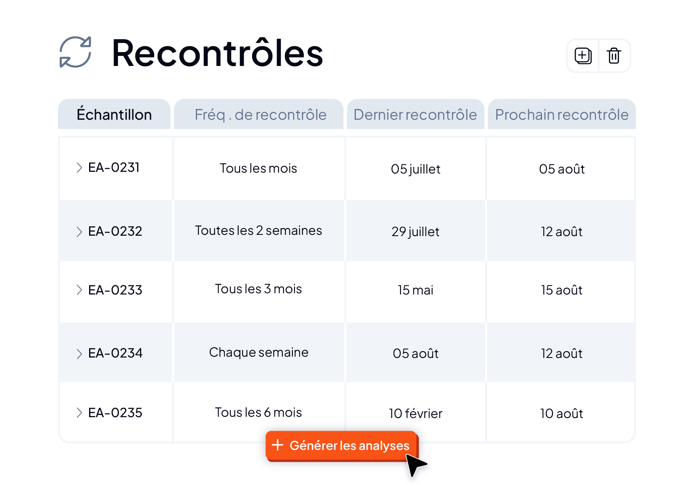Expand the EA-0235 row chevron
This screenshot has width=674, height=497.
pos(79,413)
